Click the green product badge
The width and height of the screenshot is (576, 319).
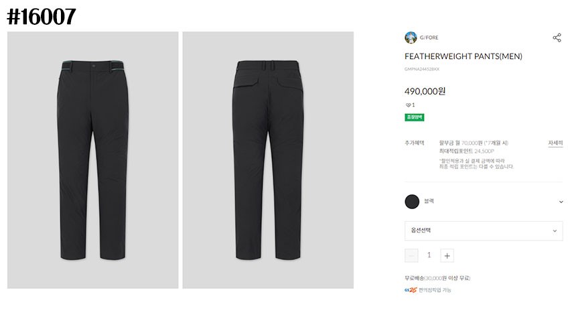415,117
